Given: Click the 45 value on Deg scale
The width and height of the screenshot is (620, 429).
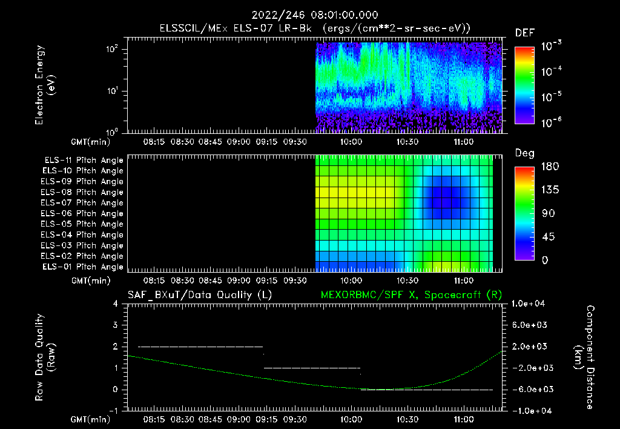Looking at the screenshot, I should (549, 237).
